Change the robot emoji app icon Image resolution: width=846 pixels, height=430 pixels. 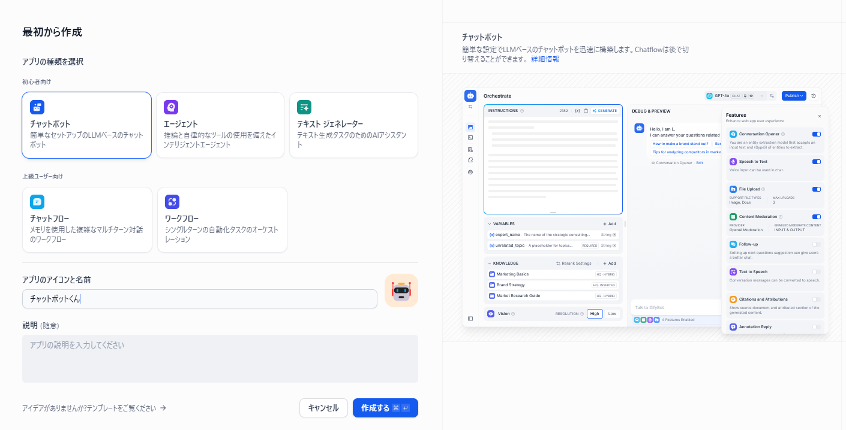[401, 290]
